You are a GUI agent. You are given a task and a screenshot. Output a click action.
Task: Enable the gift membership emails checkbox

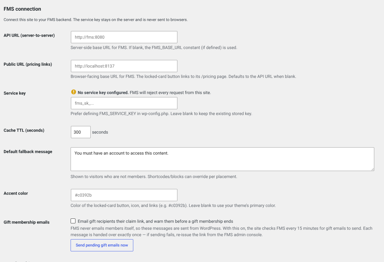(73, 221)
